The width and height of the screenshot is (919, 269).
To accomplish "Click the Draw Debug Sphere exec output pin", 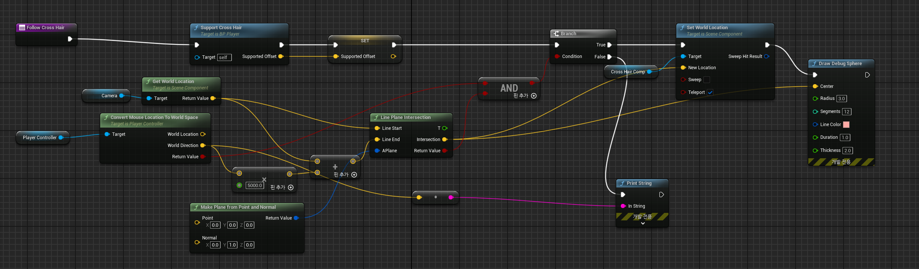I will click(x=867, y=75).
